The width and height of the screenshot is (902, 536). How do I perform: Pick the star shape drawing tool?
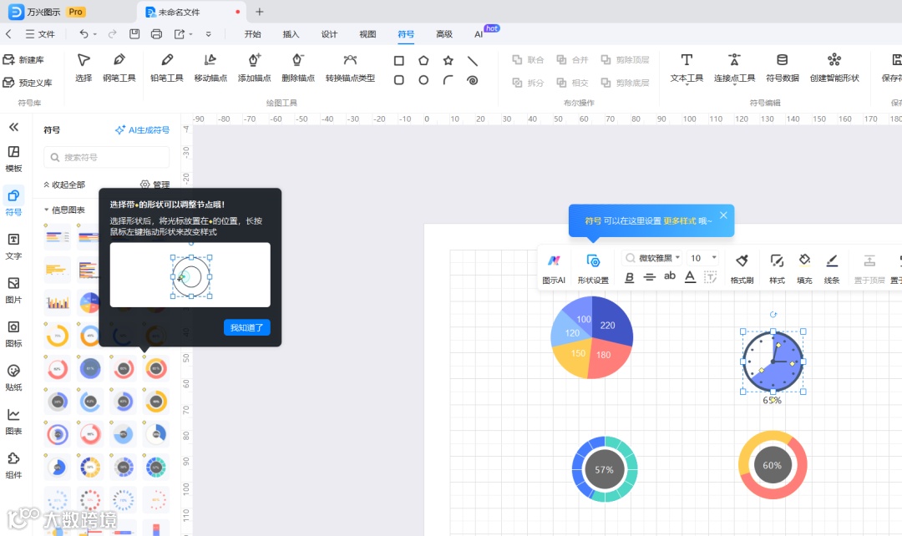[x=448, y=60]
